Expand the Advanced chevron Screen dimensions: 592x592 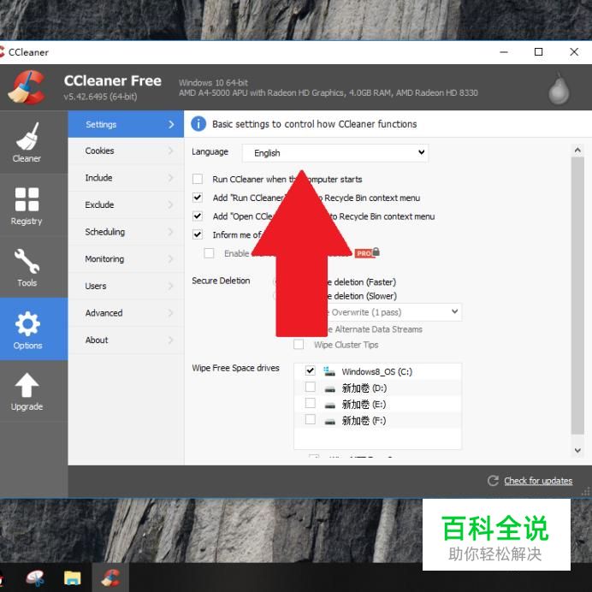pos(170,313)
